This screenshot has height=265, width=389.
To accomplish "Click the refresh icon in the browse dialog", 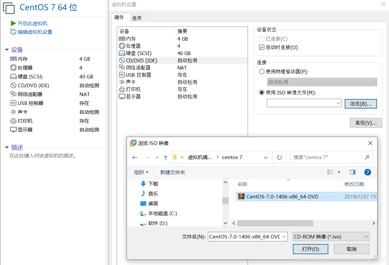I will coord(279,157).
